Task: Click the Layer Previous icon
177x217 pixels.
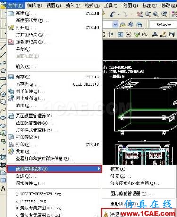Action: (x=131, y=25)
